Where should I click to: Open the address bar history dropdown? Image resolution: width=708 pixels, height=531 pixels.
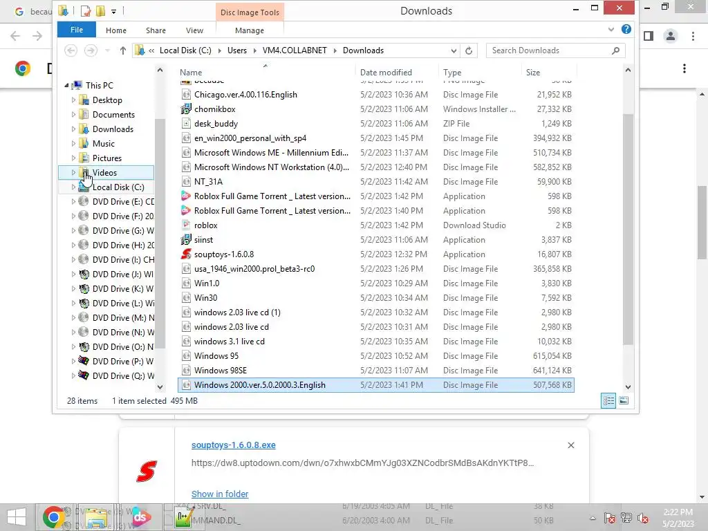pyautogui.click(x=454, y=50)
